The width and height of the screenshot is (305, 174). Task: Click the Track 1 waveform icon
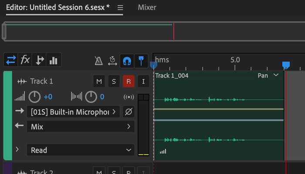click(x=22, y=81)
